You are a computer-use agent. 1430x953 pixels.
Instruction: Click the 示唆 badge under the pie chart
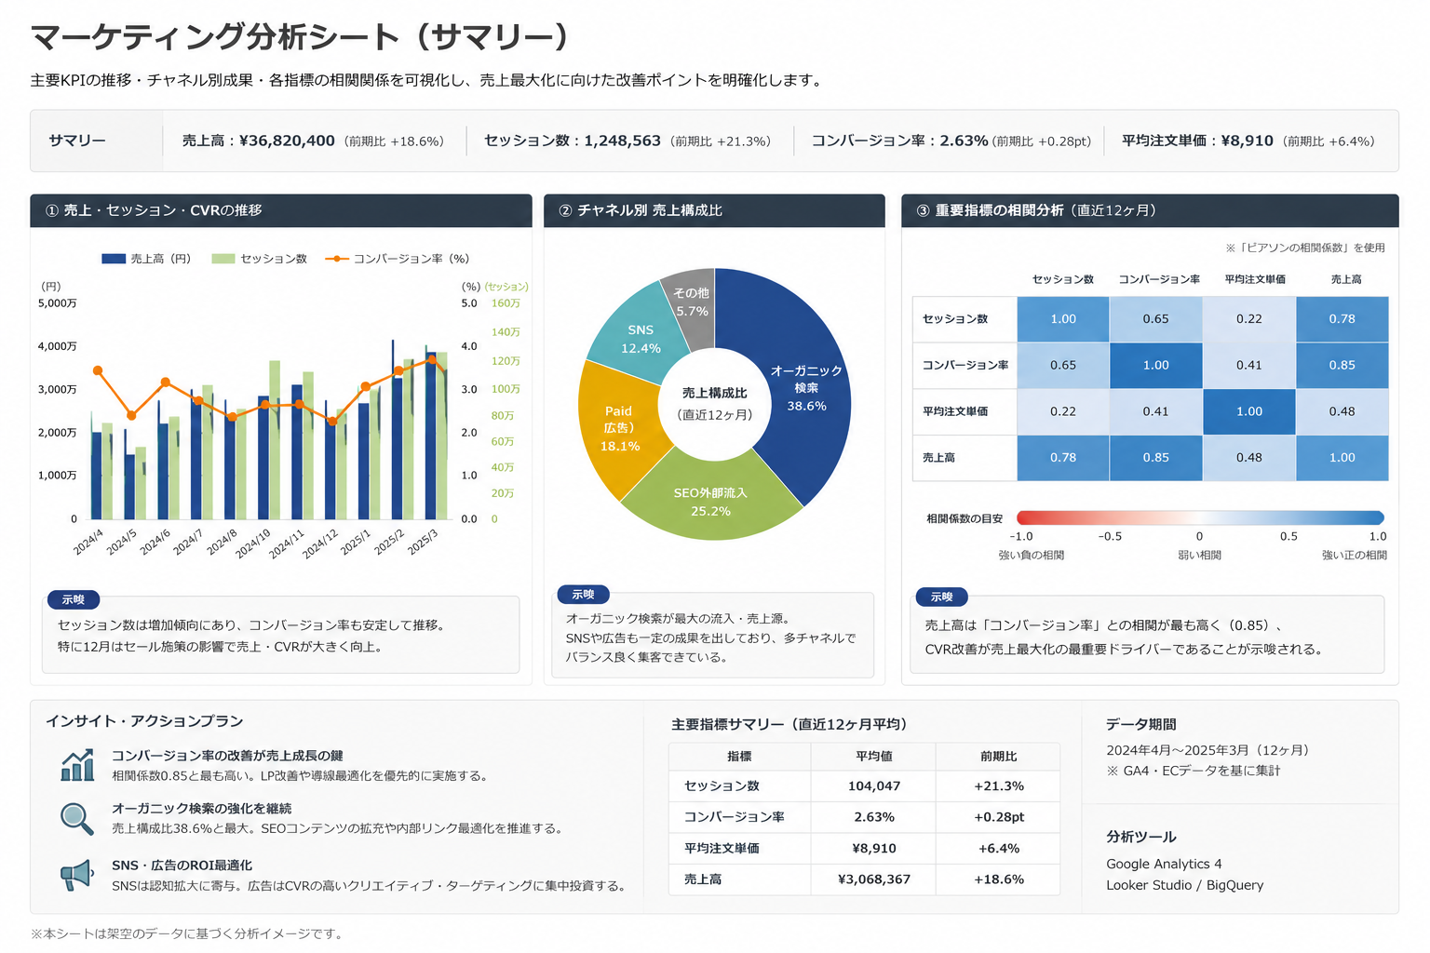pos(583,594)
